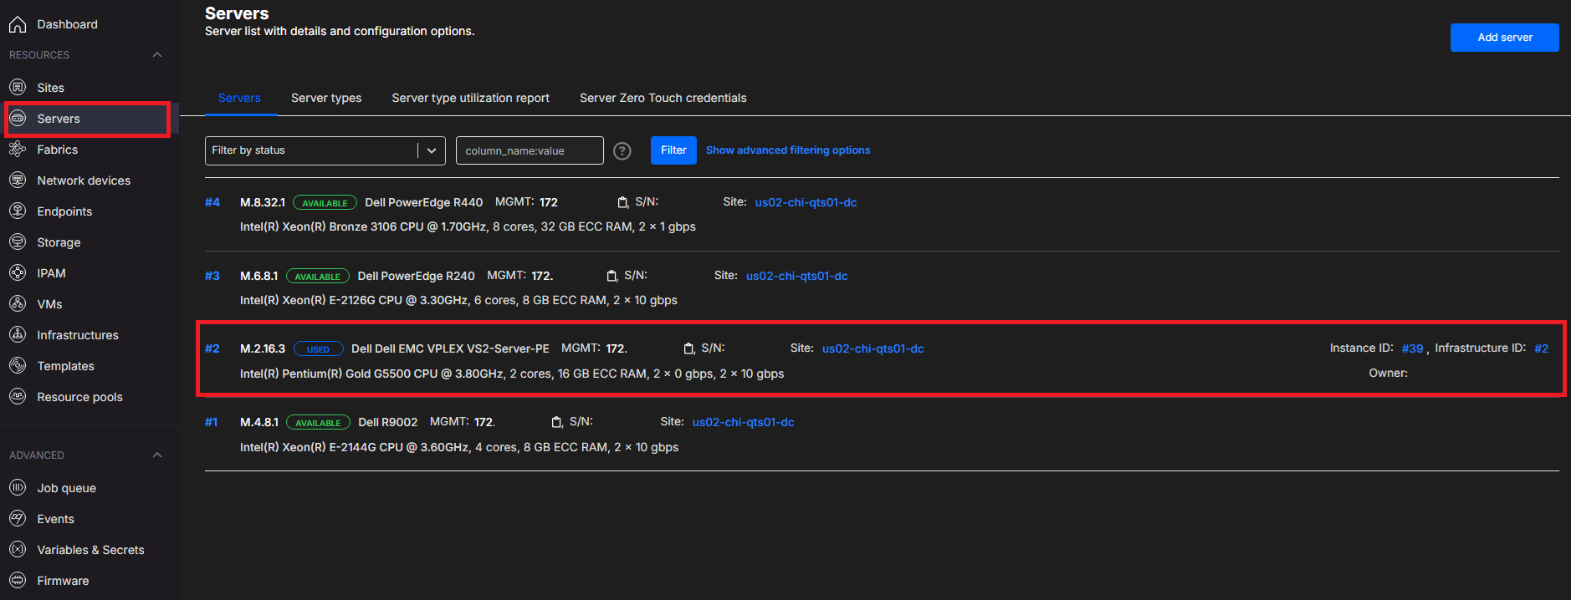Show advanced filtering options

click(787, 150)
